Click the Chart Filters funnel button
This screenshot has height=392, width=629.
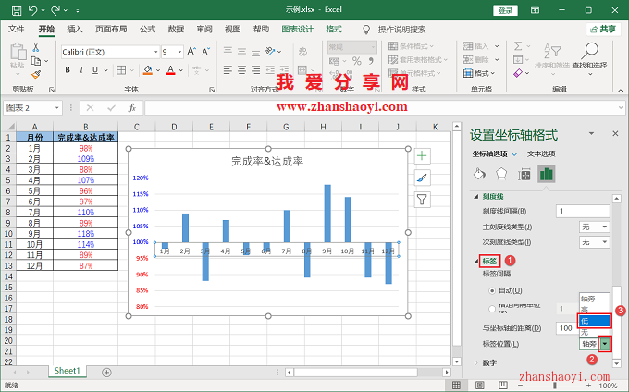pyautogui.click(x=422, y=199)
